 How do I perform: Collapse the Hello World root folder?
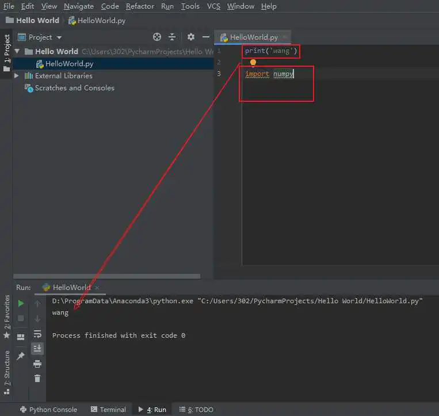[x=17, y=51]
